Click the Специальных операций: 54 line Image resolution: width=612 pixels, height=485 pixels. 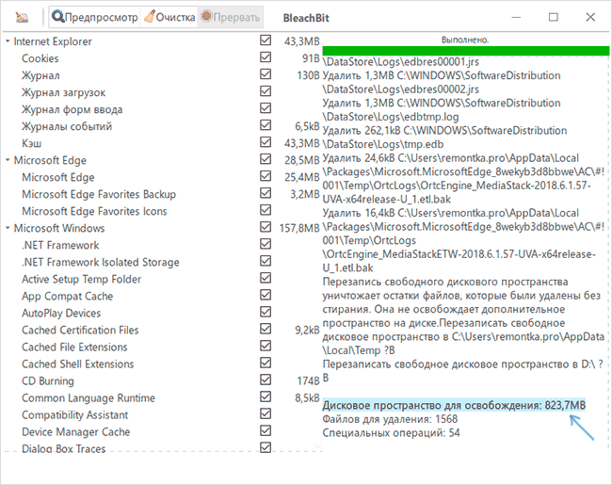391,432
